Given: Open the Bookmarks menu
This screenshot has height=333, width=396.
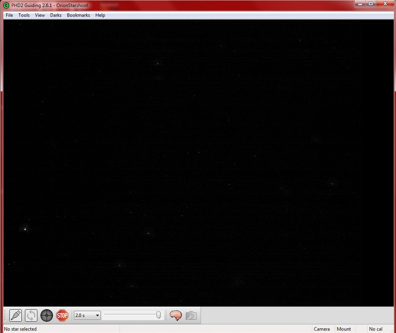Looking at the screenshot, I should pyautogui.click(x=78, y=15).
